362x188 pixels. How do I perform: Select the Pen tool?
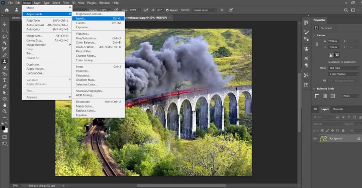pos(5,86)
